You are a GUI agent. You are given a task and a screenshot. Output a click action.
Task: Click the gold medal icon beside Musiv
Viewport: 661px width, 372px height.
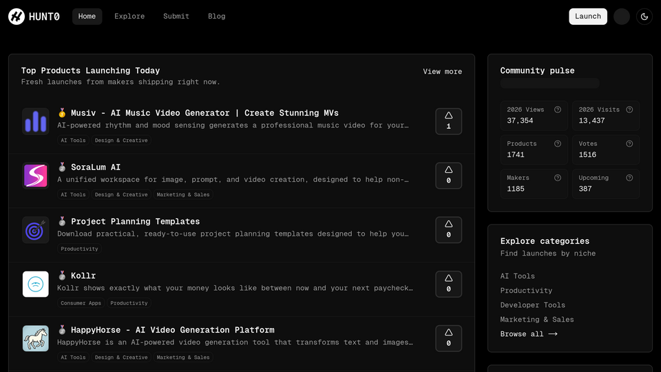(62, 112)
